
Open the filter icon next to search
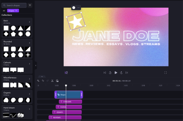(30, 5)
